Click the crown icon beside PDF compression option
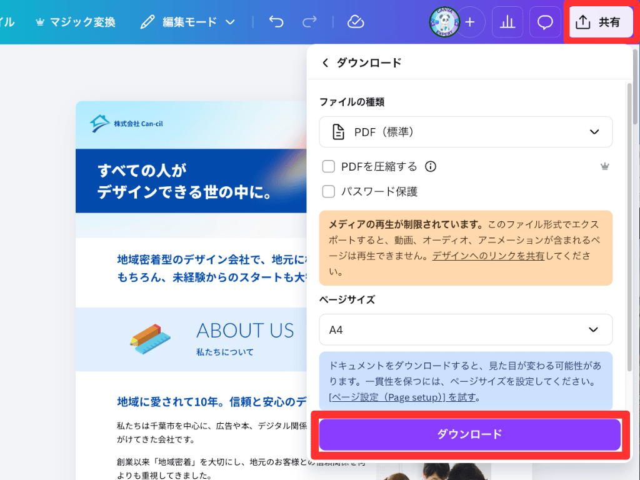This screenshot has height=480, width=640. (604, 166)
